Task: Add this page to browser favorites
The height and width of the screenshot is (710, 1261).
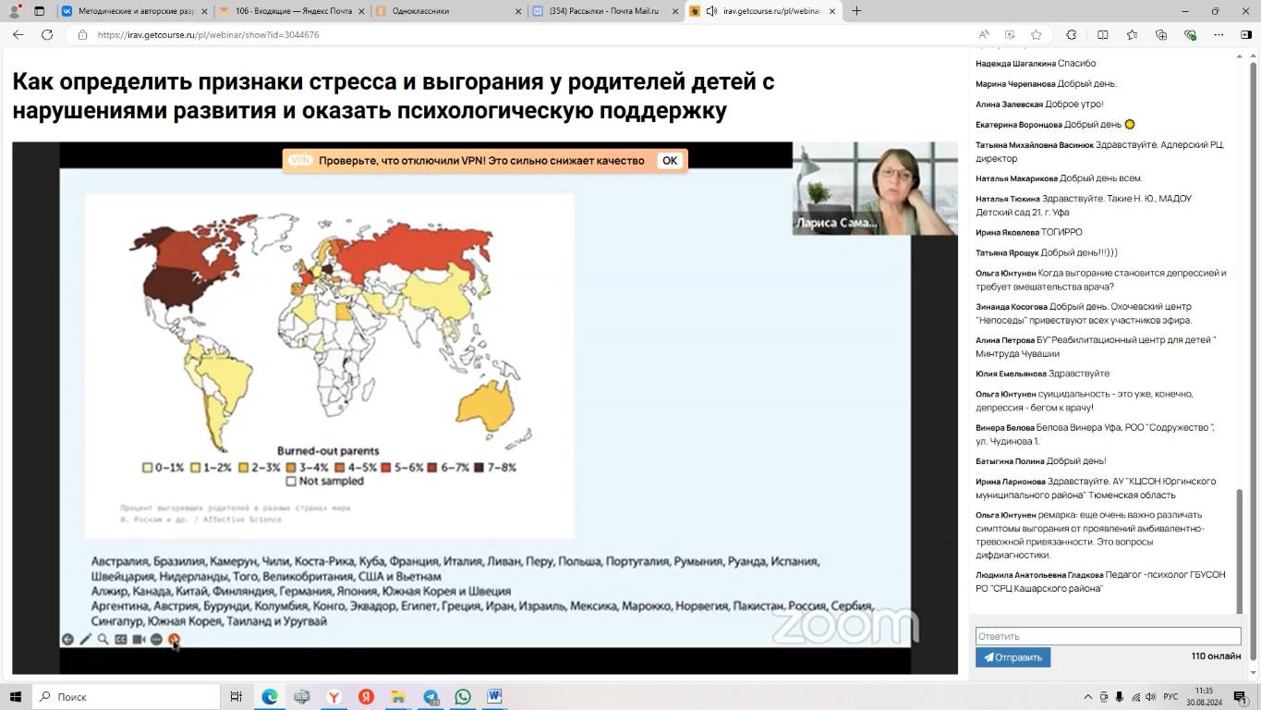Action: [1037, 34]
